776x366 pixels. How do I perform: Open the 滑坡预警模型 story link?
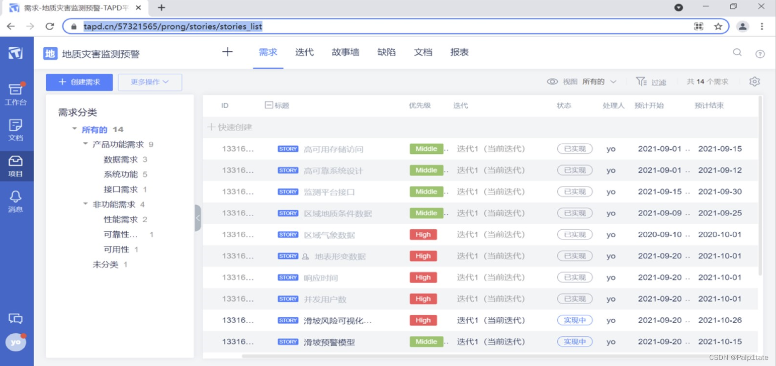(329, 342)
